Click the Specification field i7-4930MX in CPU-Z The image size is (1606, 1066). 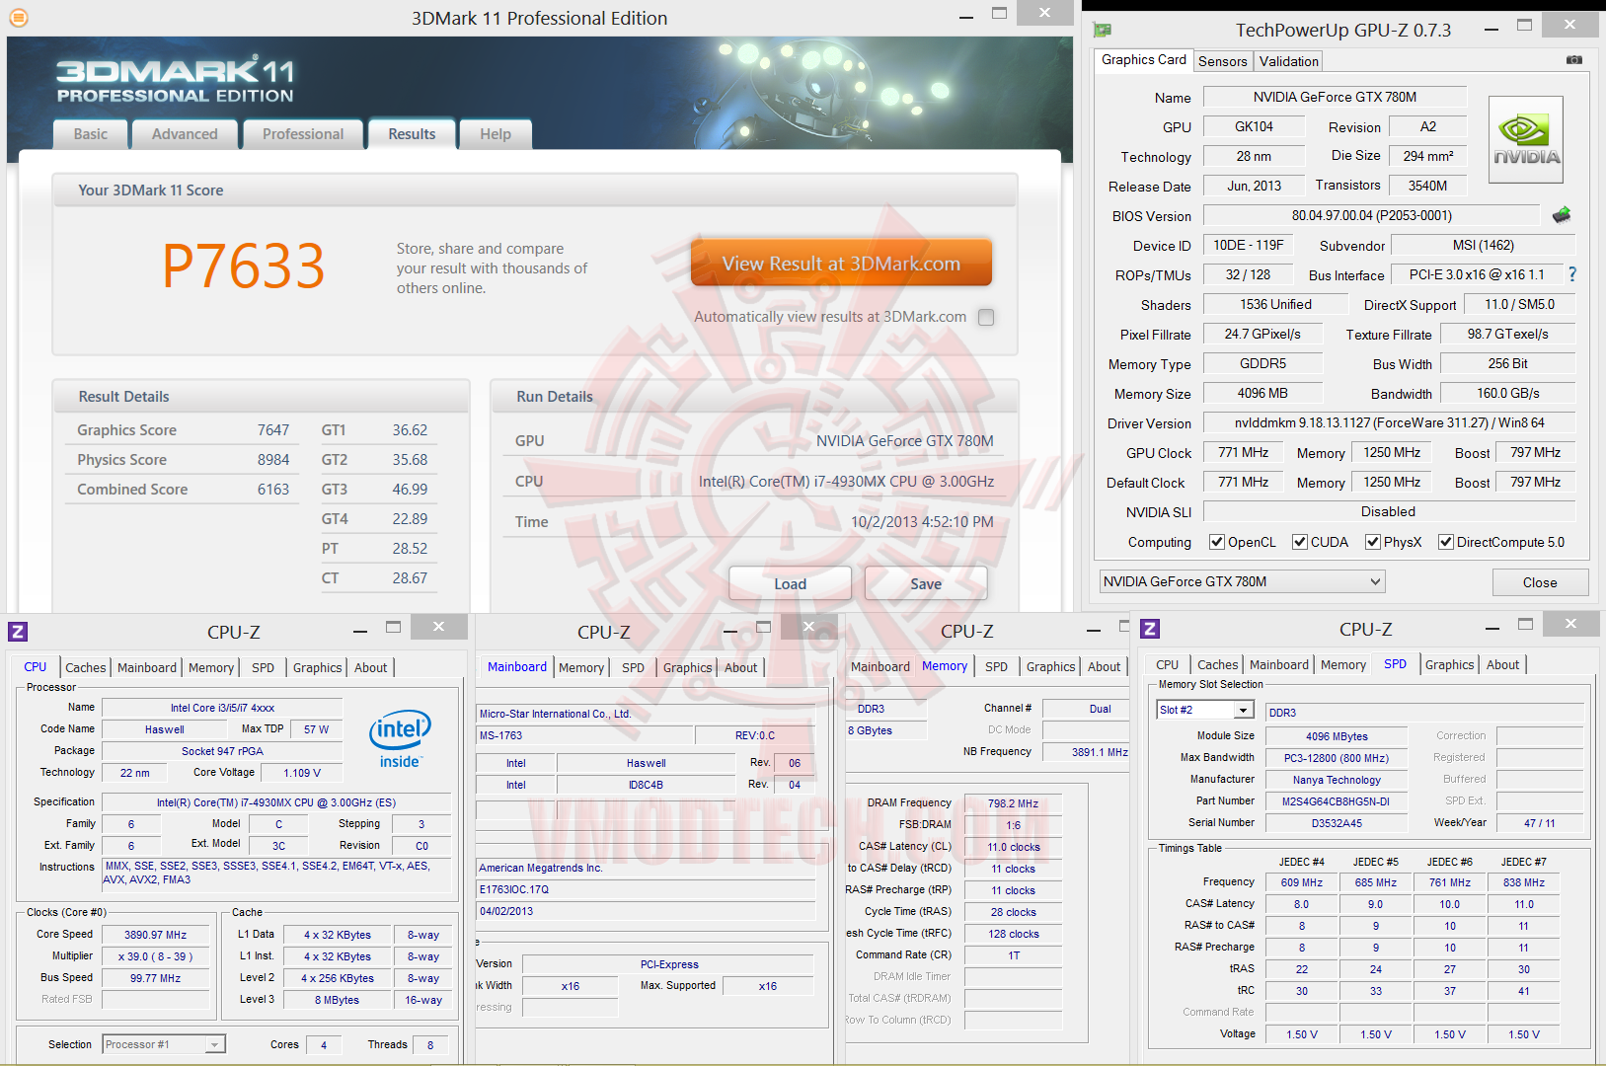[276, 802]
